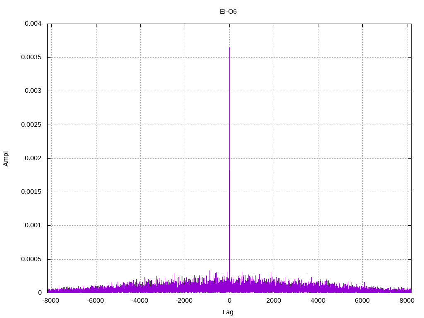Click the -8000 x-axis tick label
This screenshot has height=318, width=424.
[51, 301]
